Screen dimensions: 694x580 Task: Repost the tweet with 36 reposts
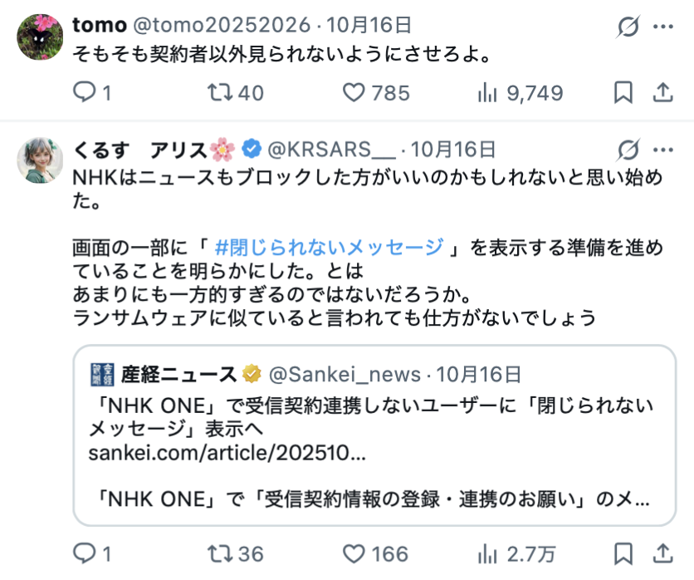click(x=220, y=553)
